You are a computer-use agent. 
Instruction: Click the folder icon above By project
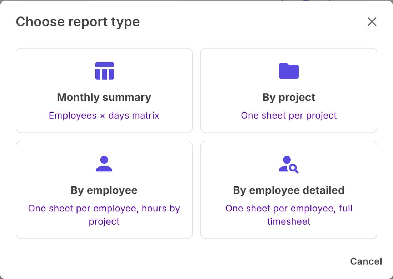pos(289,71)
